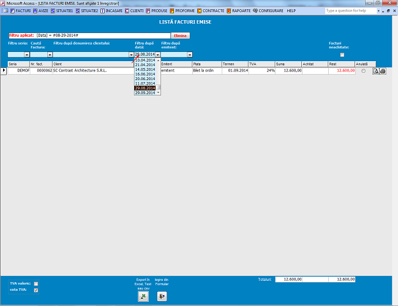This screenshot has width=398, height=306.
Task: Open the CONFIGURARE menu
Action: click(x=268, y=11)
